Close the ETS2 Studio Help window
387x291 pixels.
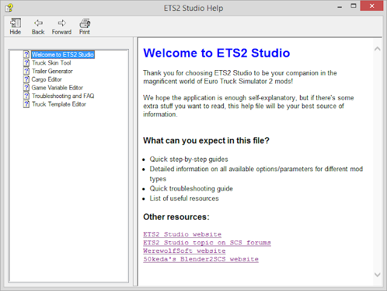[x=372, y=6]
